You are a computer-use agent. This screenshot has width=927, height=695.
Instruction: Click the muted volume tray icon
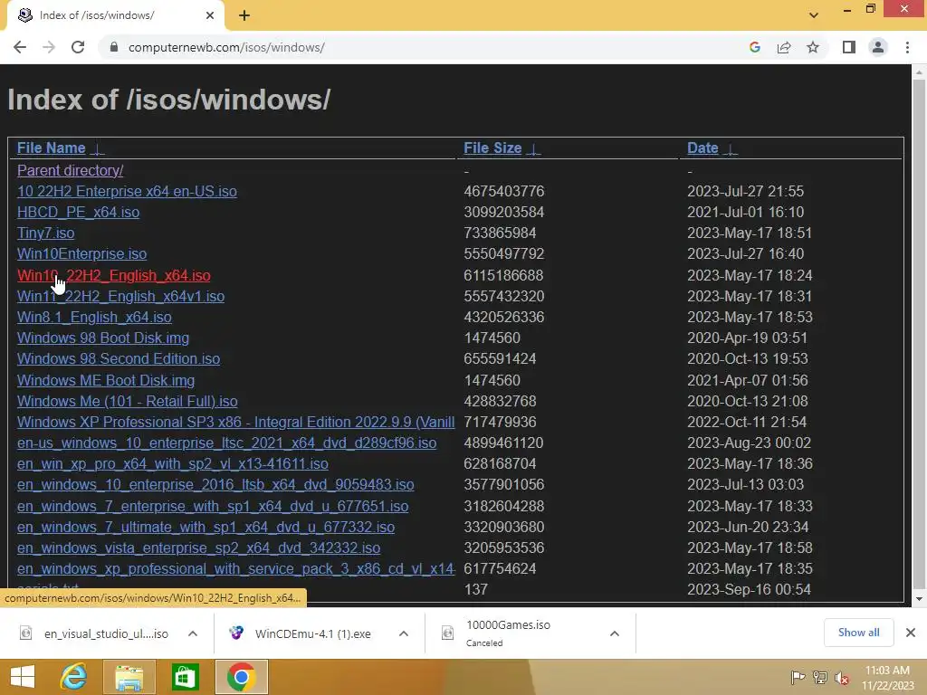coord(841,677)
